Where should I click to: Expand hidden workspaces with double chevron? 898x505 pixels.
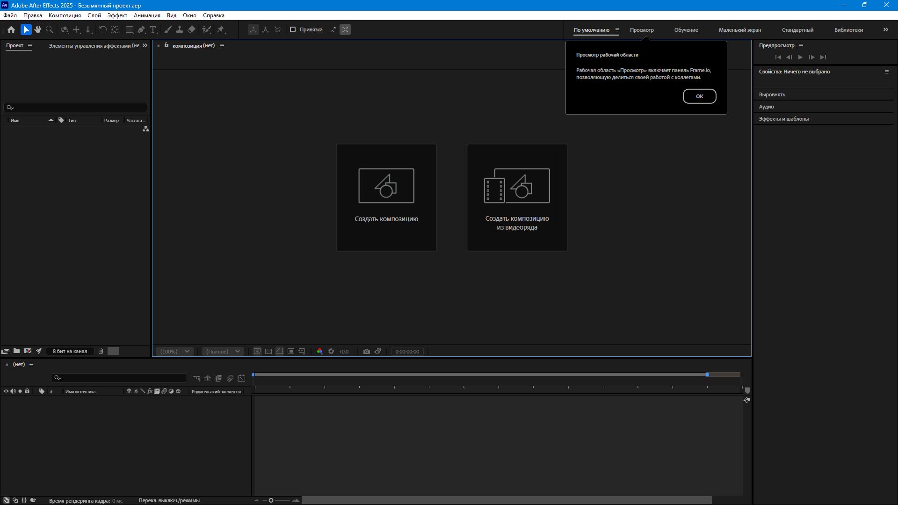pos(885,29)
